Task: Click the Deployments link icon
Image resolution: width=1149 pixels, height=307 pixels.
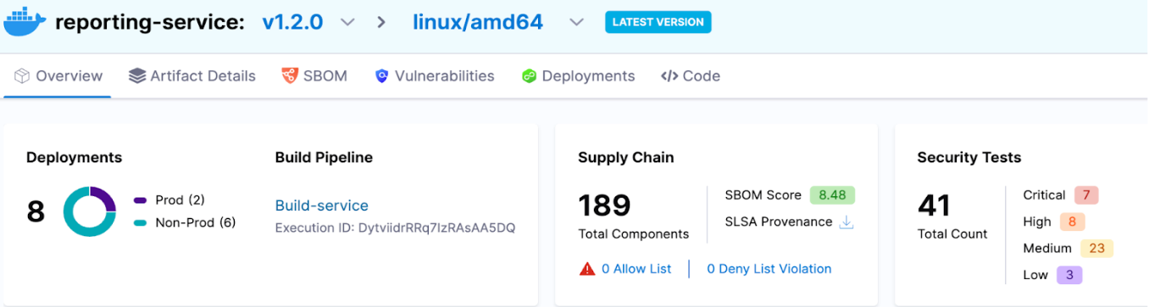Action: (x=529, y=76)
